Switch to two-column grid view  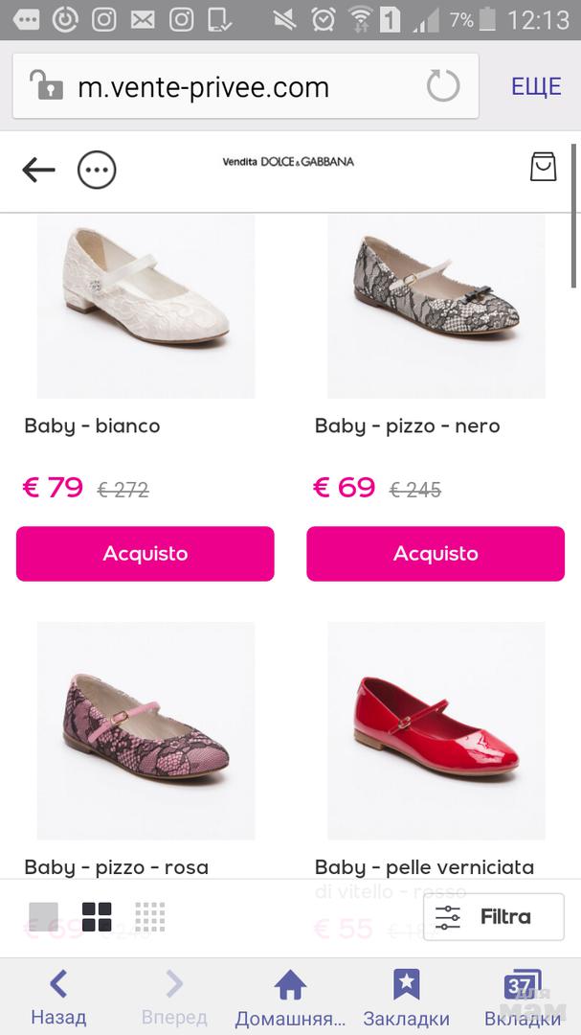[x=97, y=917]
